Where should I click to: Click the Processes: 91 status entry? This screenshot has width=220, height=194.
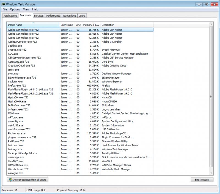9,190
